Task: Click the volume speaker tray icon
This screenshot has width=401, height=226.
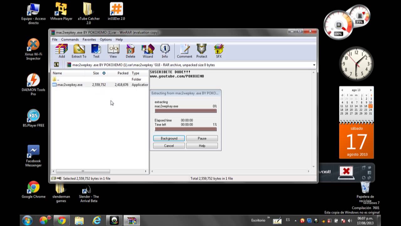Action: [349, 220]
